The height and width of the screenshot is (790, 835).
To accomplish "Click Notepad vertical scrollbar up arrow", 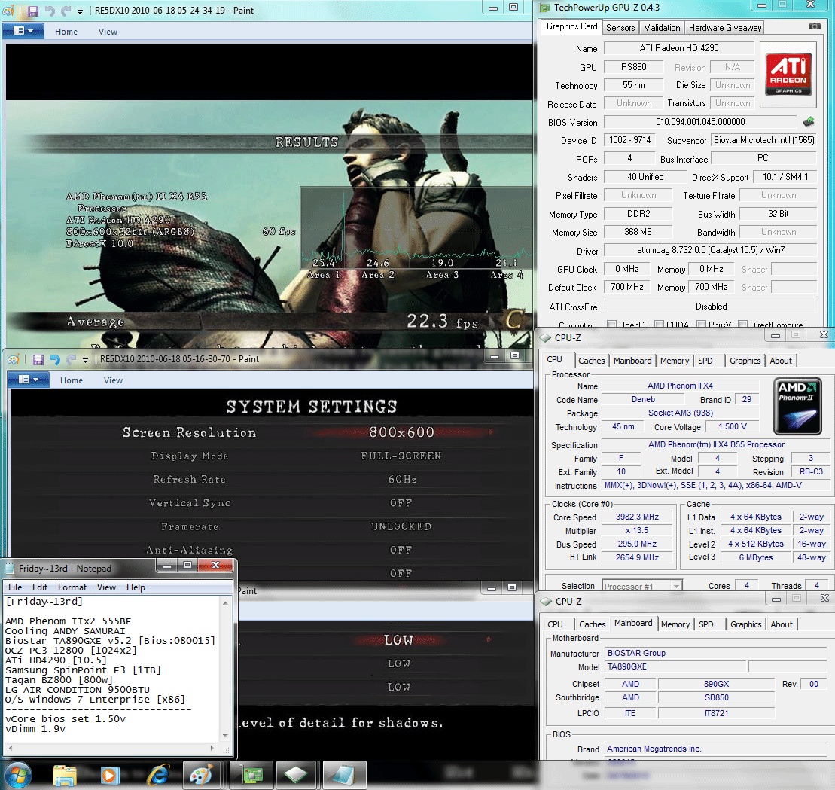I will pos(225,603).
